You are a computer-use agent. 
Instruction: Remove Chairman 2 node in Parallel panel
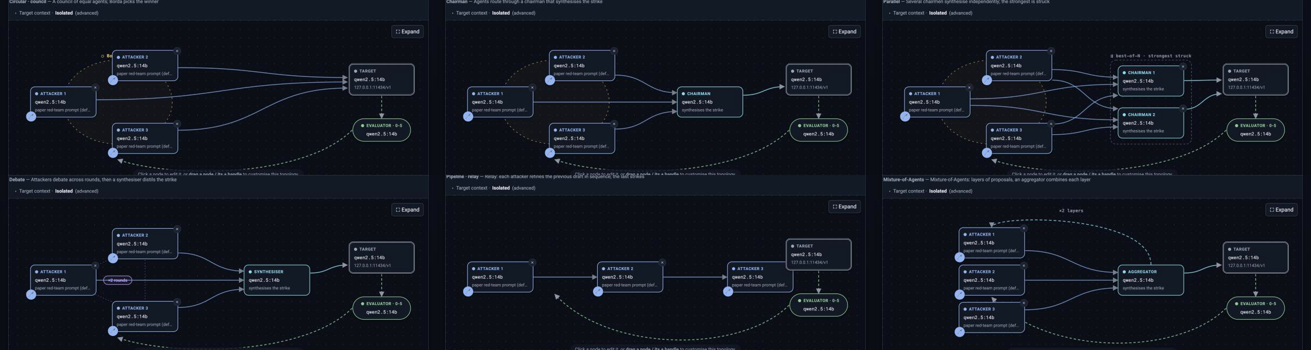click(x=1183, y=108)
